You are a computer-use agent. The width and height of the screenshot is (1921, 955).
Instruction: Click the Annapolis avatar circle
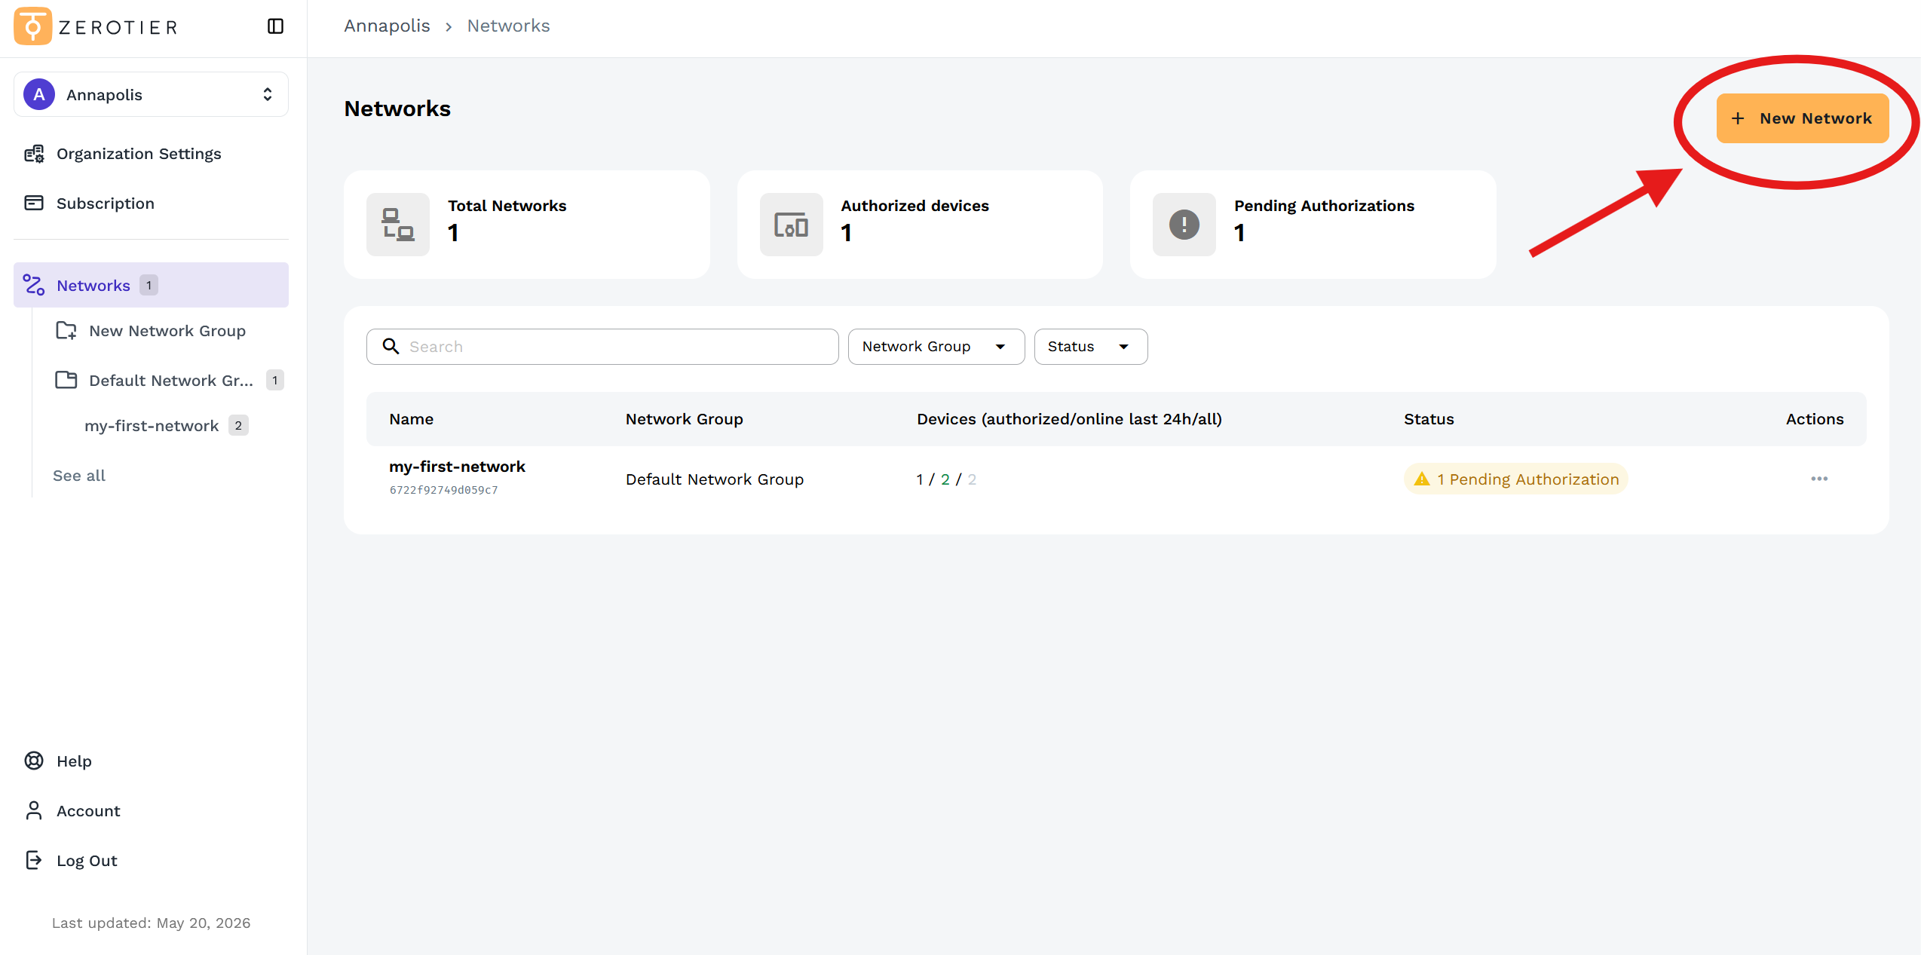coord(39,94)
